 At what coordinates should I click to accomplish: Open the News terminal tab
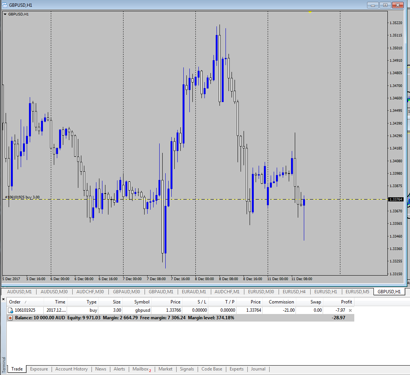pos(101,369)
